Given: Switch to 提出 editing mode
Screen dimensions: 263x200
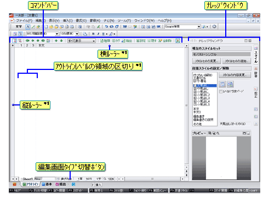Looking at the screenshot, I should (61, 184).
